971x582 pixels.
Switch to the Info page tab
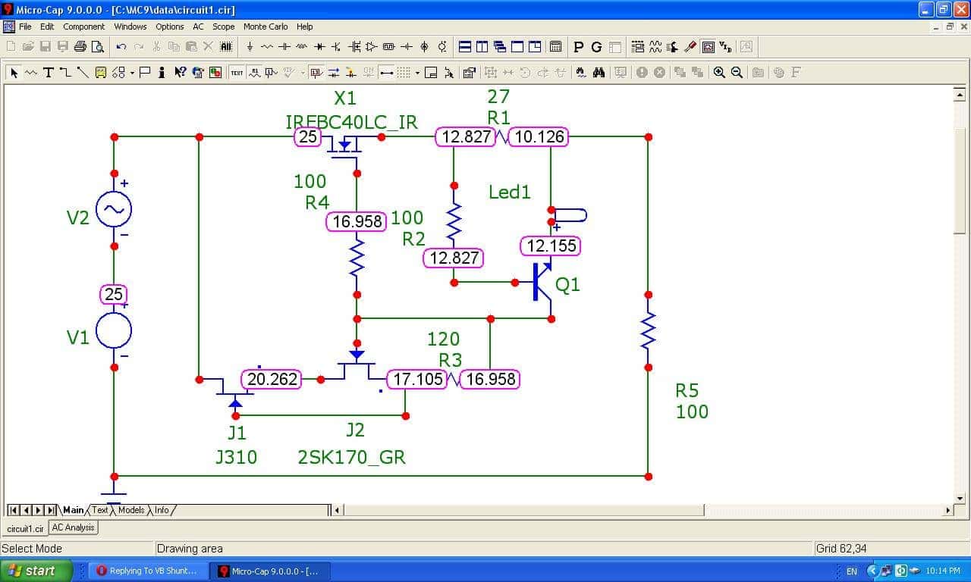pos(162,510)
